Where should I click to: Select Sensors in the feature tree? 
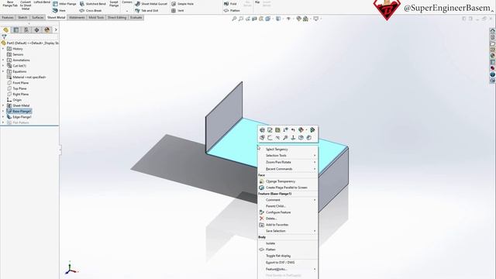point(15,54)
